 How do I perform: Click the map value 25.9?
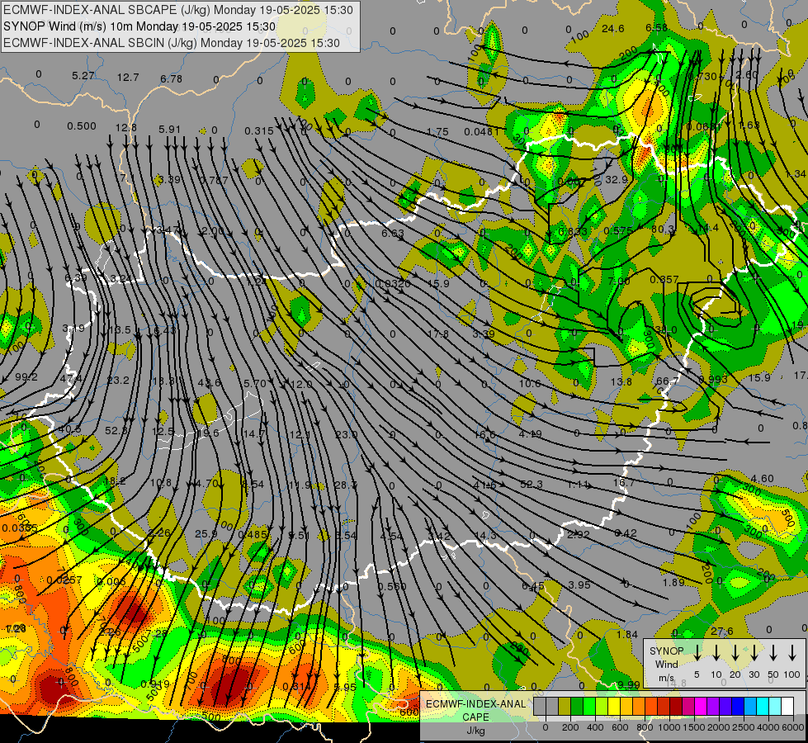point(206,533)
